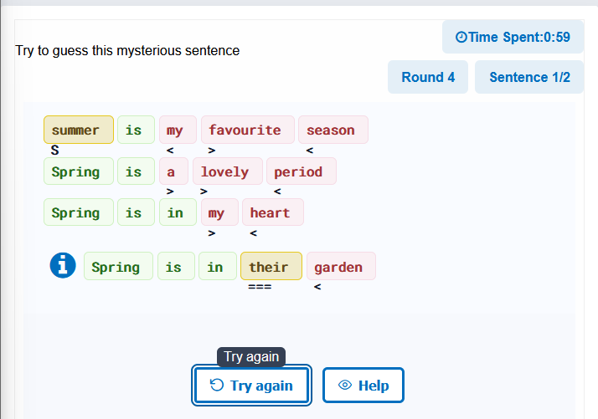Click the 'season' word tile

point(333,130)
